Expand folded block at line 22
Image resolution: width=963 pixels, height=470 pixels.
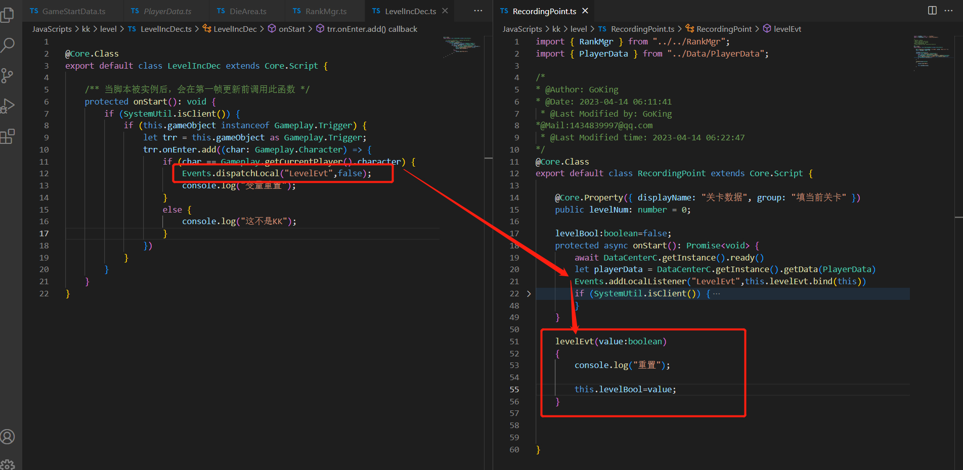click(529, 294)
